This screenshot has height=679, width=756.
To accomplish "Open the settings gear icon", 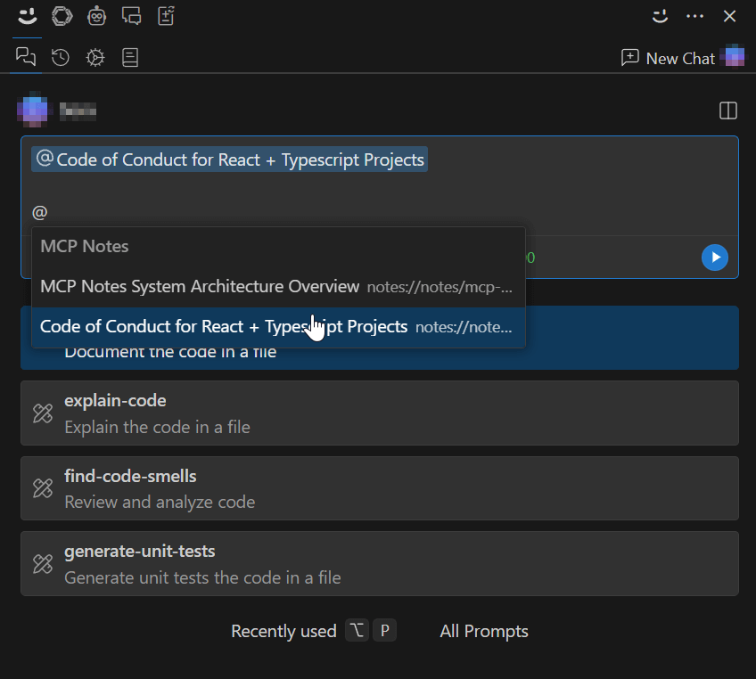I will 94,57.
